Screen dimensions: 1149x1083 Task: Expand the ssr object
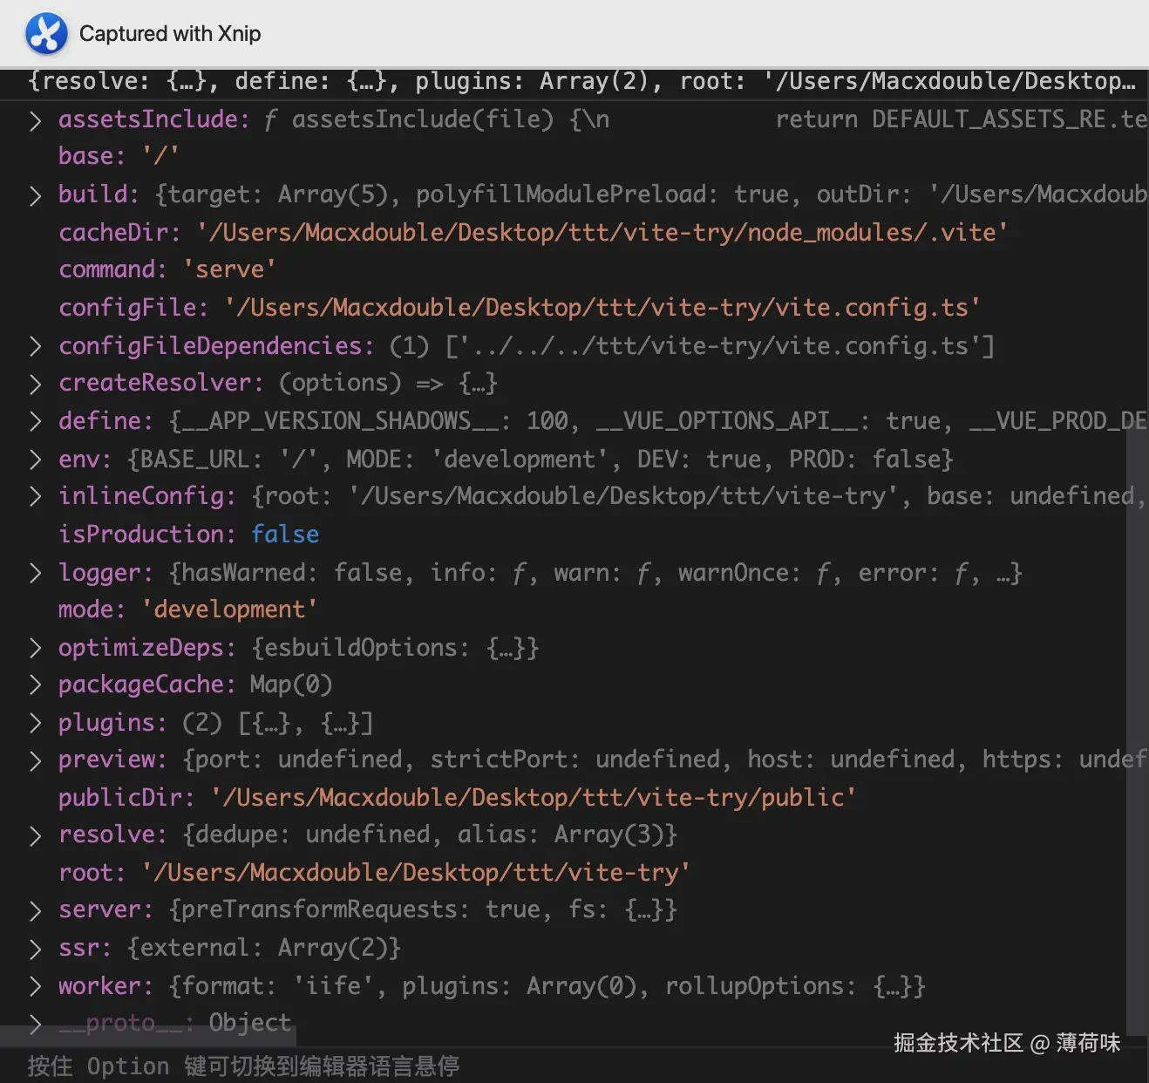click(35, 949)
